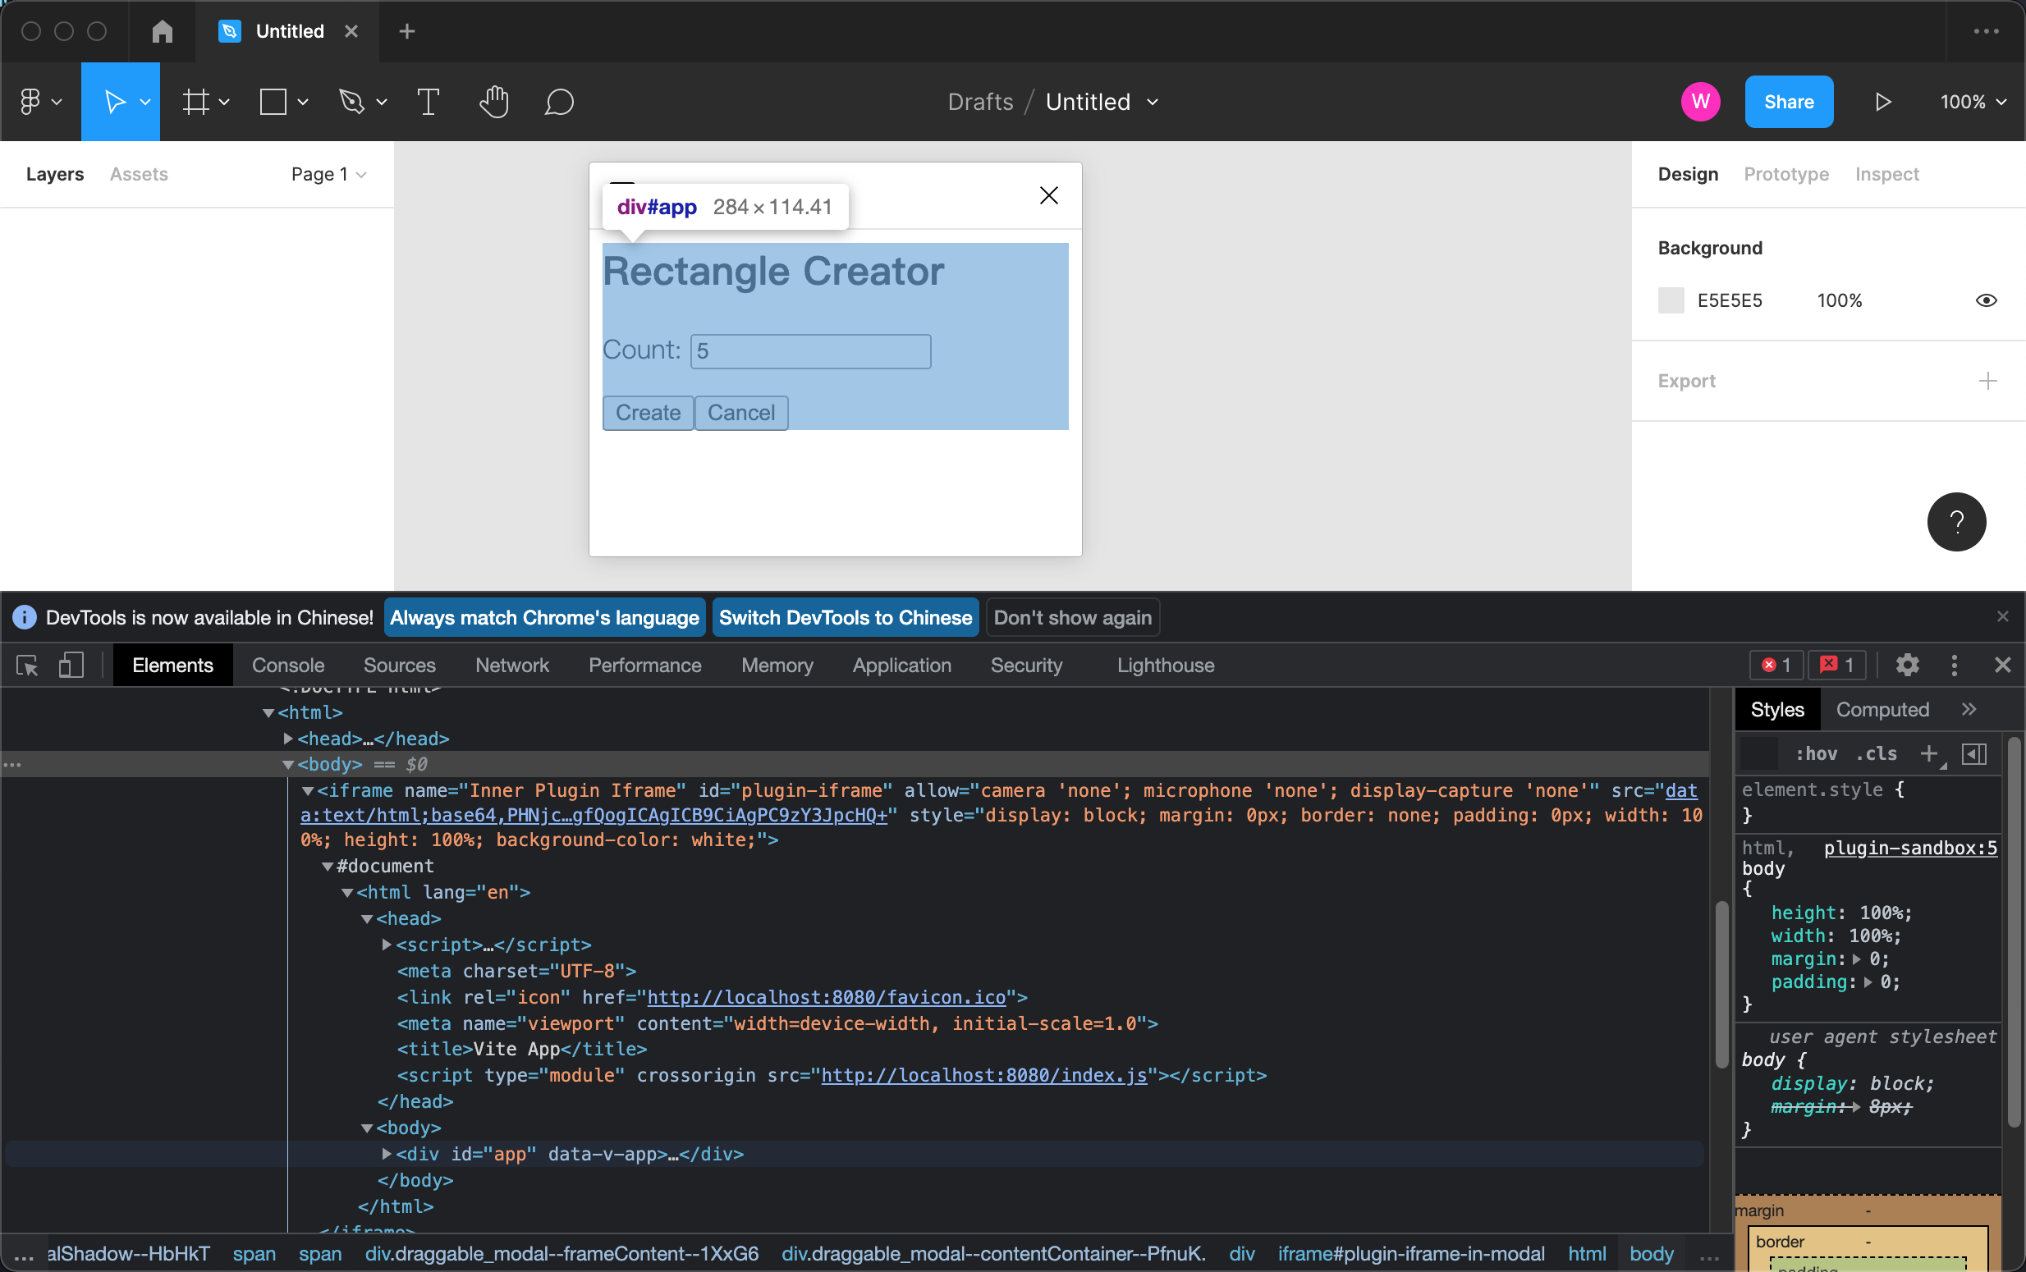This screenshot has height=1272, width=2026.
Task: Click the blue Share button
Action: click(x=1788, y=102)
